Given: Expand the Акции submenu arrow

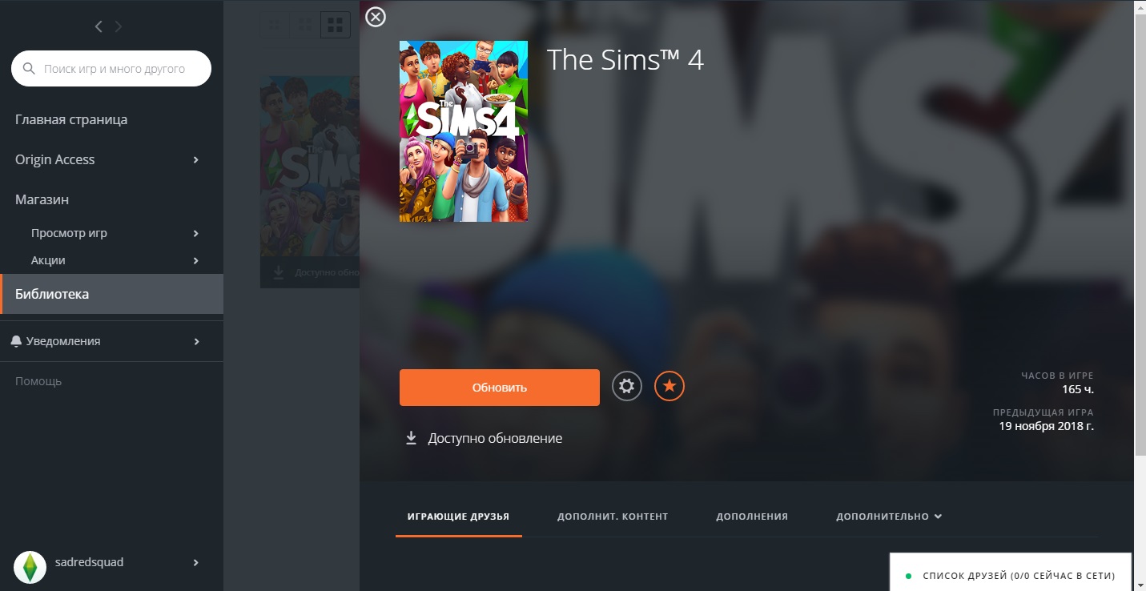Looking at the screenshot, I should (x=196, y=261).
